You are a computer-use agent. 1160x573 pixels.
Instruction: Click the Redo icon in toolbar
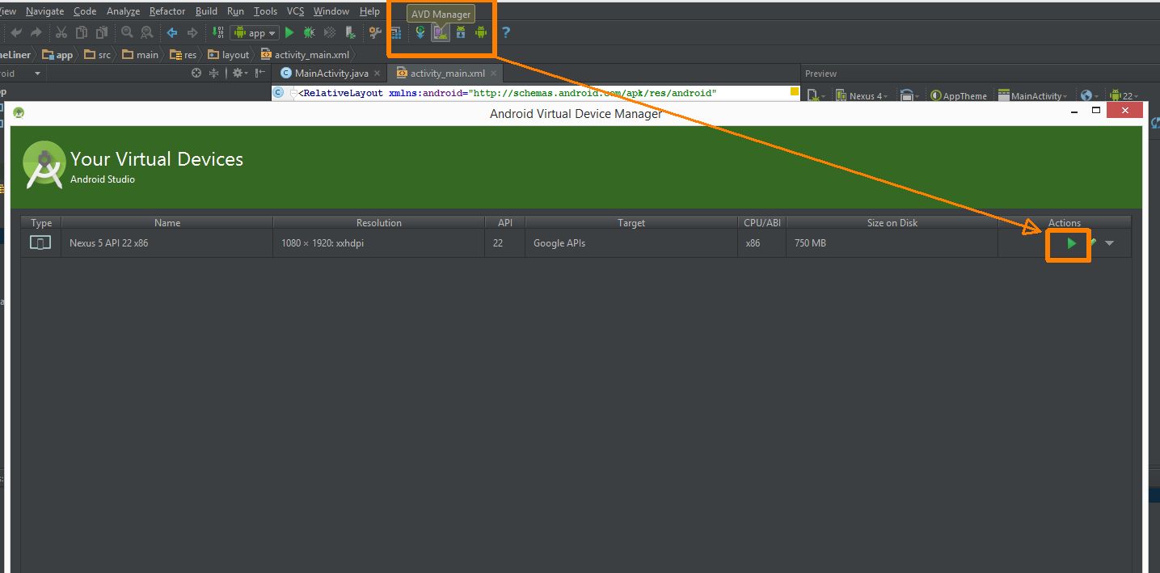pyautogui.click(x=36, y=32)
